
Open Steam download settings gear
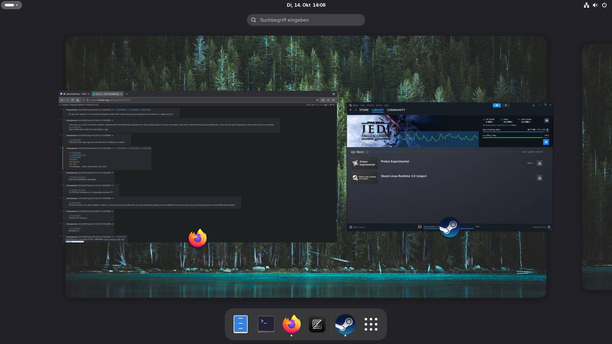coord(547,120)
